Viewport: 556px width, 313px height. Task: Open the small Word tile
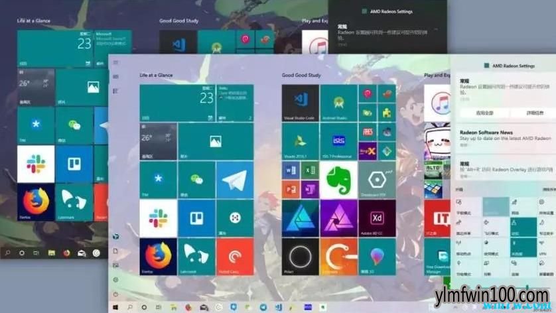click(x=291, y=170)
